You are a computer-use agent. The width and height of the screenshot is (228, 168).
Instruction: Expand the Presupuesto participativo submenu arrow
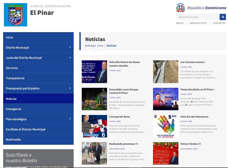click(x=70, y=88)
